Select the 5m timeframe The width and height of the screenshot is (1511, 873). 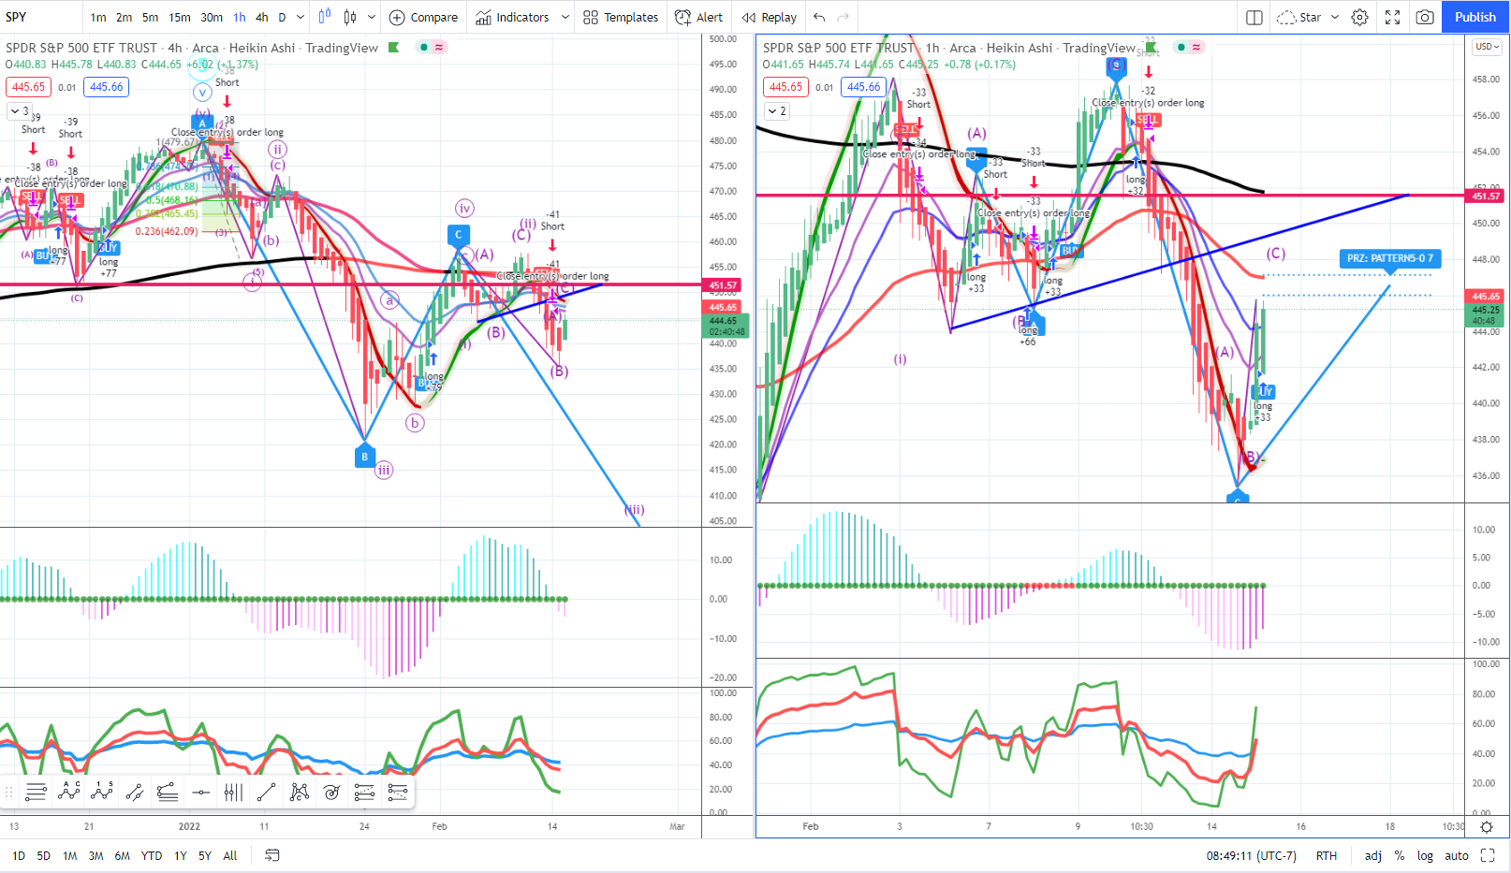tap(150, 17)
